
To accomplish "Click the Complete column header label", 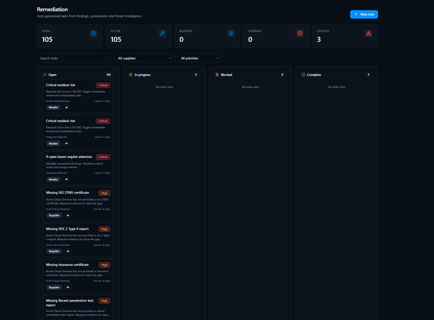I will coord(314,75).
